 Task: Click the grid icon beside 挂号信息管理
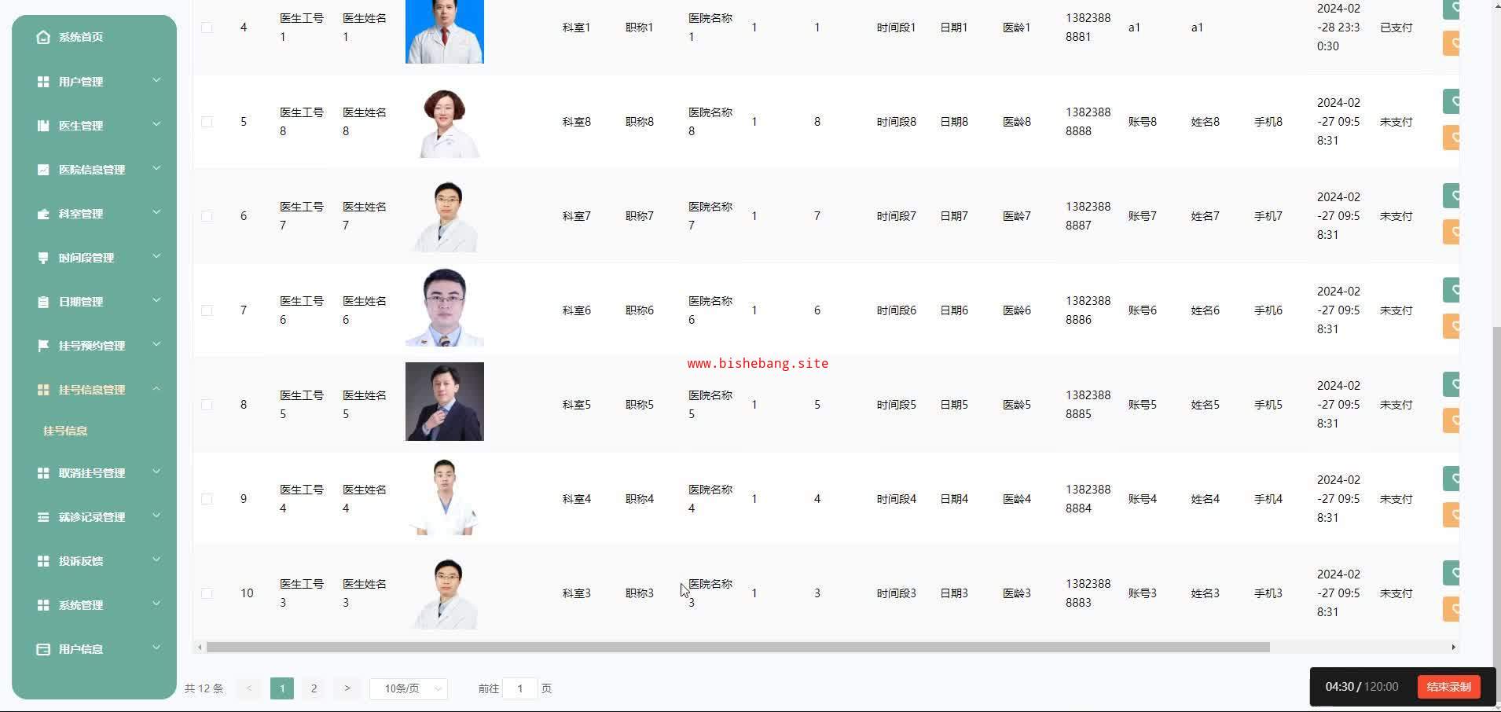(x=43, y=390)
